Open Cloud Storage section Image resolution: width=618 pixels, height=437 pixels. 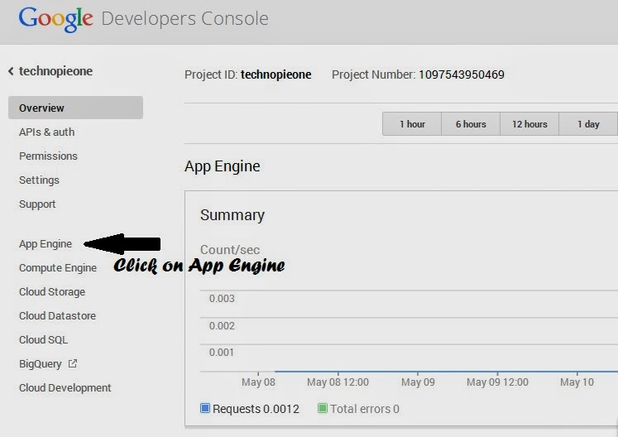pos(52,292)
